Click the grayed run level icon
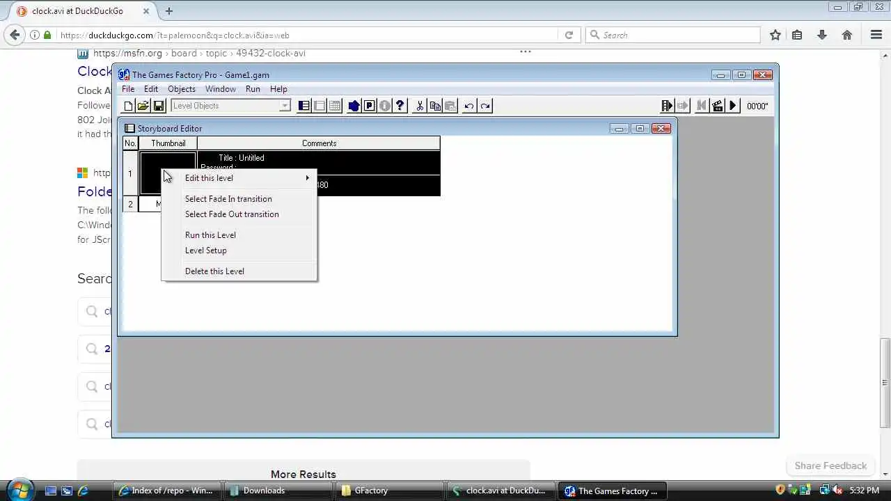 683,106
